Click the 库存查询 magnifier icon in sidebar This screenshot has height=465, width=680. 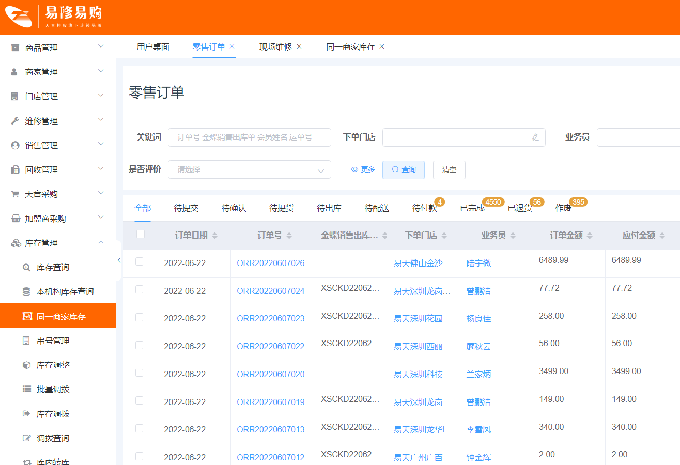pos(27,268)
